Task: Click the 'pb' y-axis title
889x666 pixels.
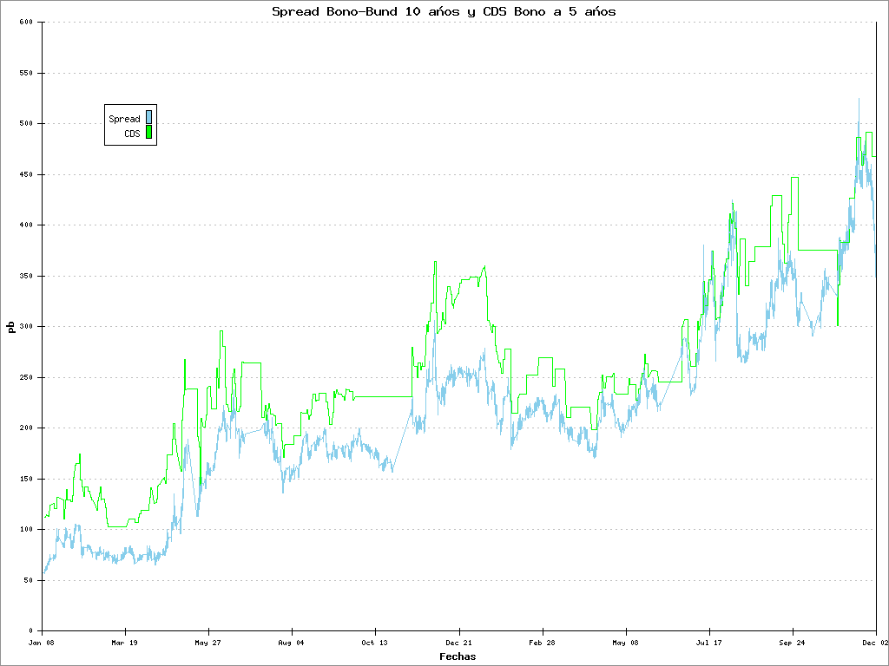Action: (10, 327)
